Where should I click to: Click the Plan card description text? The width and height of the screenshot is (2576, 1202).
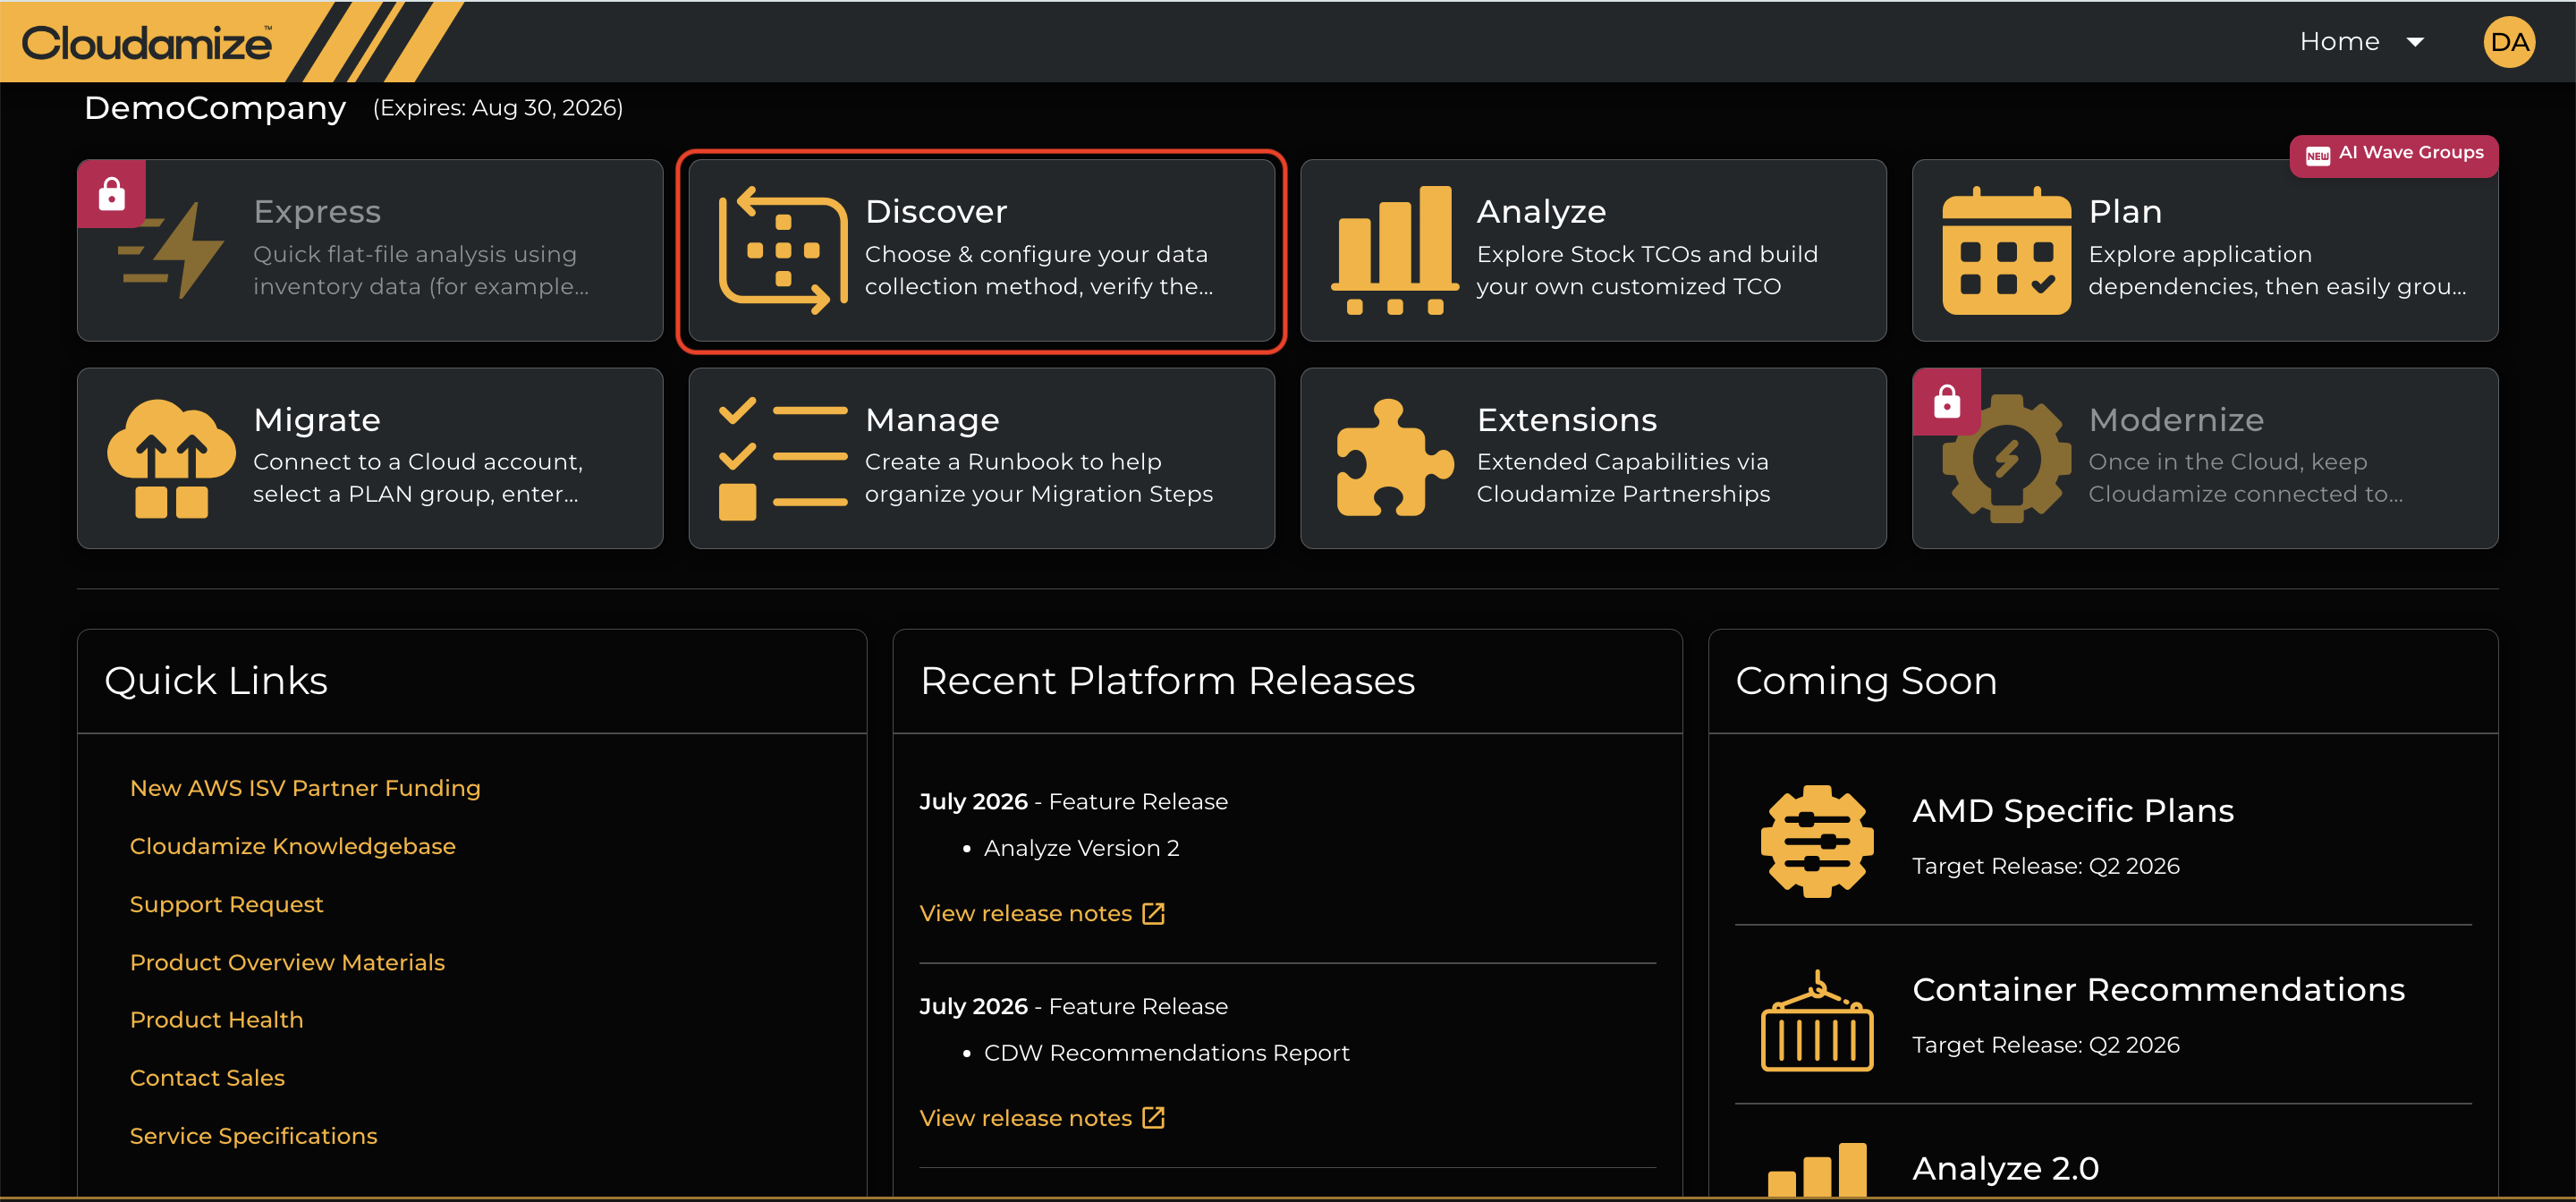tap(2277, 270)
